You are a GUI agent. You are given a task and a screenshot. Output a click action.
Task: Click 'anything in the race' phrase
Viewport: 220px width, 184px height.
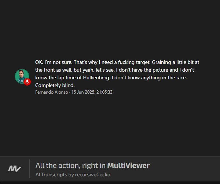tap(164, 77)
